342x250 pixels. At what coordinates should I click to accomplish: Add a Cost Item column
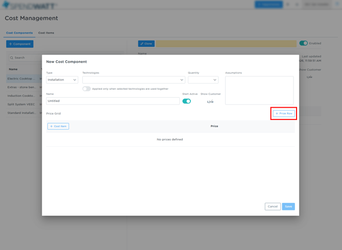click(x=58, y=126)
